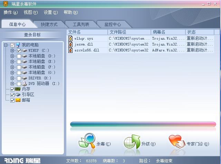The height and width of the screenshot is (164, 221).
Task: Click the 查杀目标 panel heading
Action: pyautogui.click(x=32, y=35)
